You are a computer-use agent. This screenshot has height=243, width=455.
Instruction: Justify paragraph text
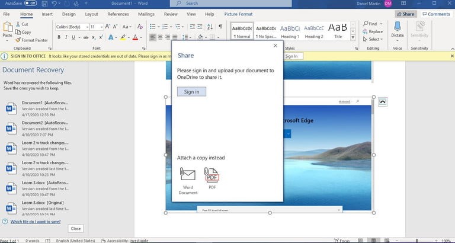click(x=175, y=37)
